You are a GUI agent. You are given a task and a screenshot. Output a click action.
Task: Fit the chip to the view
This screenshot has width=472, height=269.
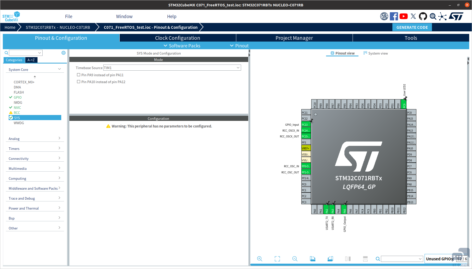(x=277, y=259)
